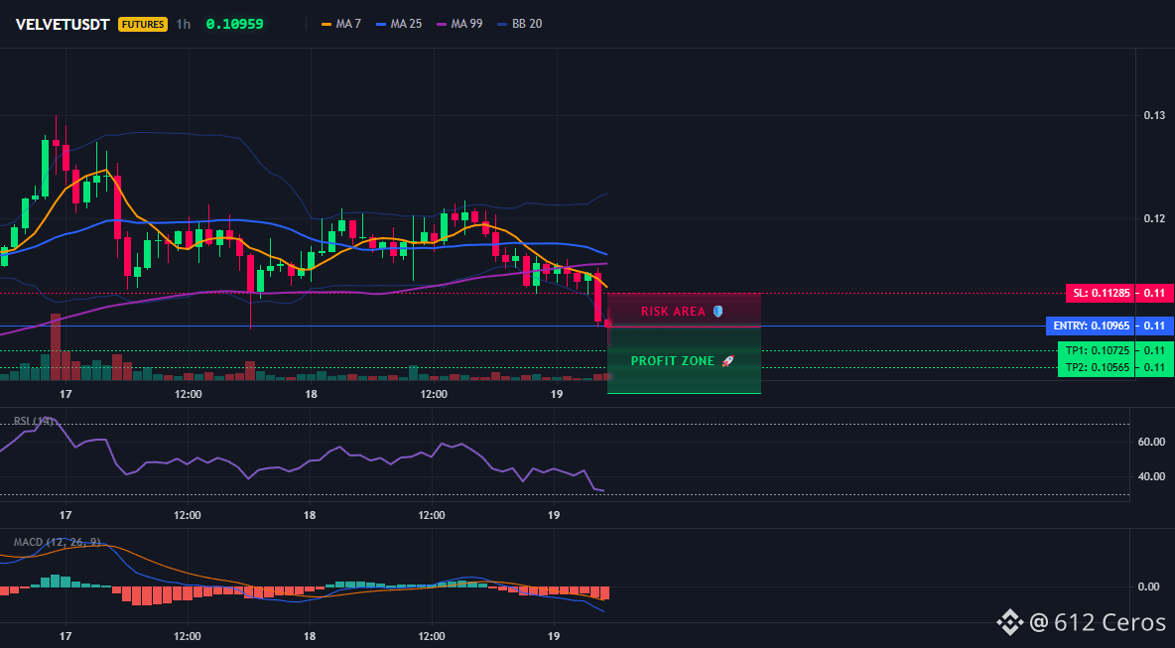Click the ENTRY: 0.10965 price label
Image resolution: width=1175 pixels, height=648 pixels.
(1089, 325)
